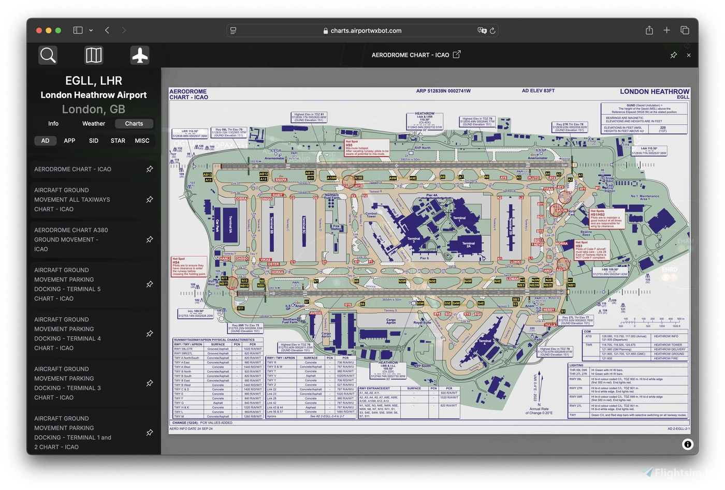Close the chart viewer with the X

pos(689,55)
